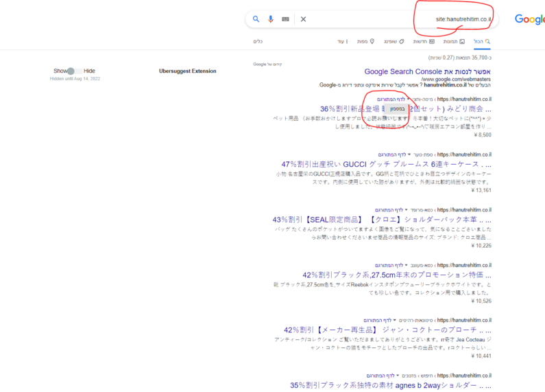Click the magnifier search icon in search box
Viewport: 545px width, 392px height.
(256, 19)
